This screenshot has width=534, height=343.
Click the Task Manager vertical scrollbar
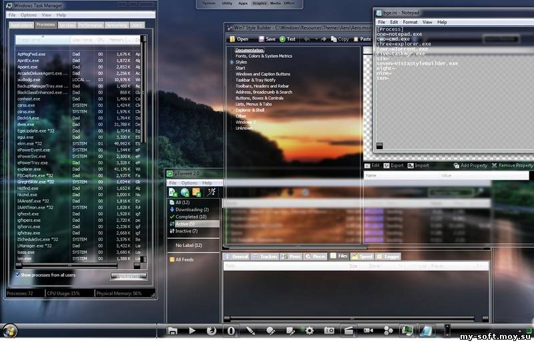click(144, 149)
